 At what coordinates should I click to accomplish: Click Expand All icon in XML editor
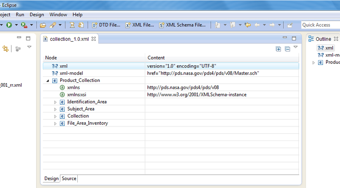pos(278,49)
